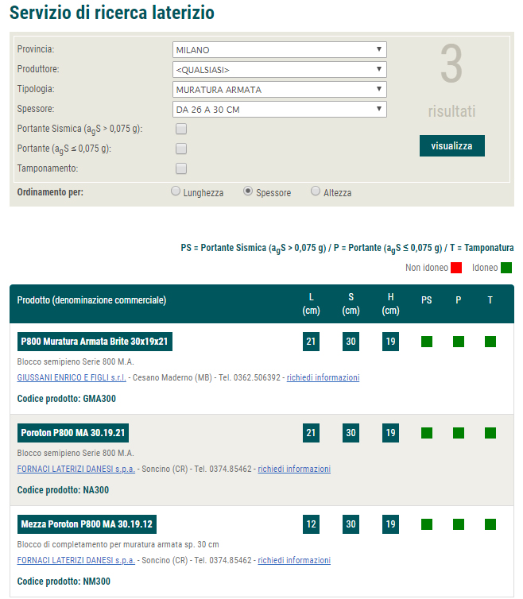Image resolution: width=523 pixels, height=599 pixels.
Task: Open FORNACI LATERIZI DANESI link under Poroton P800 MA 30.19.21
Action: tap(76, 469)
